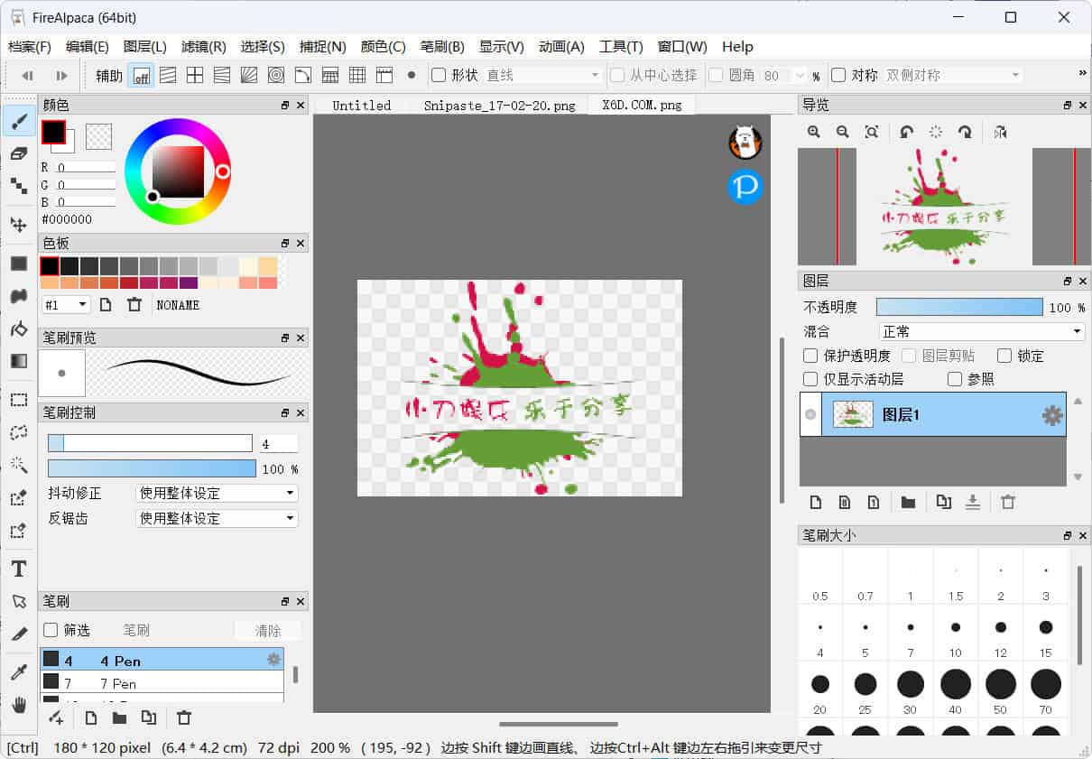Open the Gradient tool
1092x759 pixels.
tap(18, 361)
